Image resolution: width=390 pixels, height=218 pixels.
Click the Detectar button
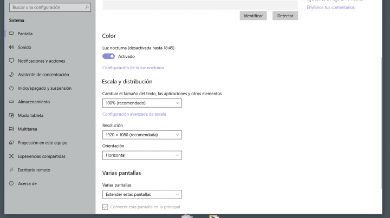pos(285,16)
